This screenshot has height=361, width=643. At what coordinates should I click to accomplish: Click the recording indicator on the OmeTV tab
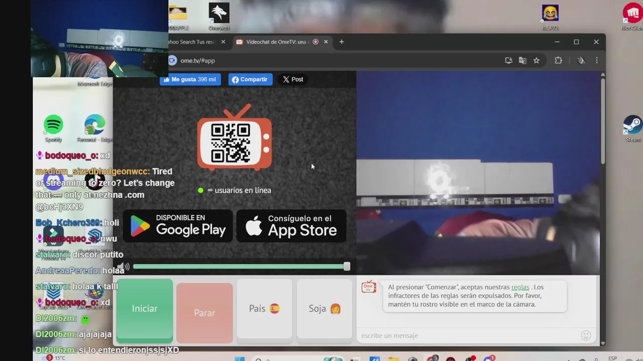coord(315,42)
